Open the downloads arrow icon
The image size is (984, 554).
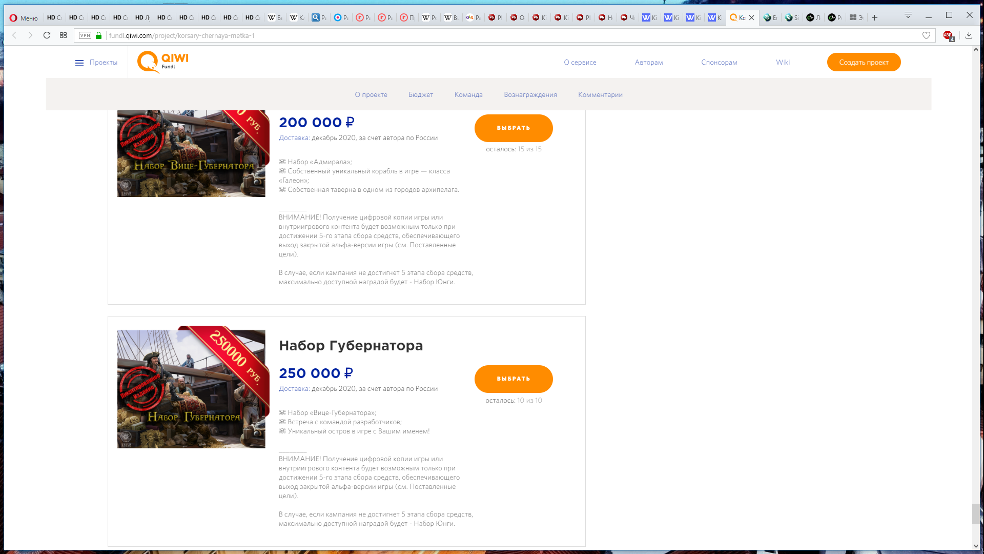coord(969,35)
